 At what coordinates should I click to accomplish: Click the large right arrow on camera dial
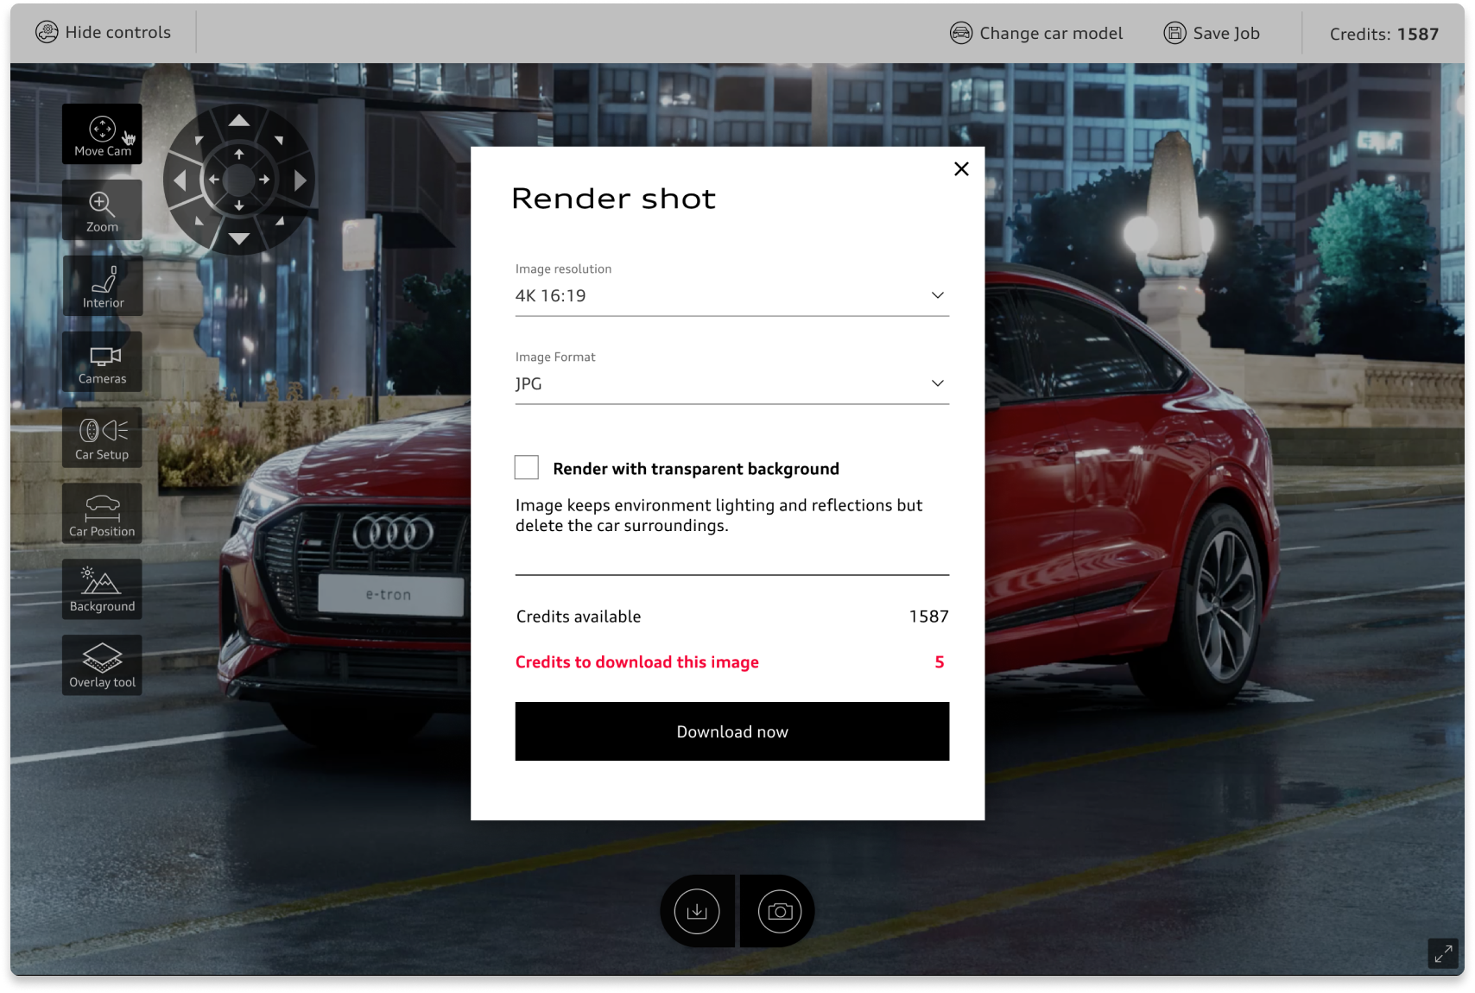pos(300,180)
